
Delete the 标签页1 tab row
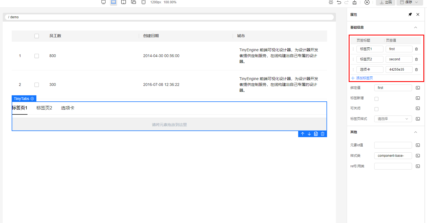tap(416, 49)
